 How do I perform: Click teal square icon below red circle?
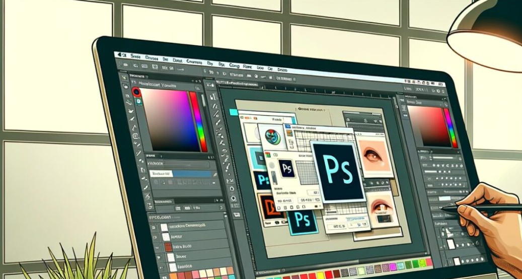(x=138, y=102)
